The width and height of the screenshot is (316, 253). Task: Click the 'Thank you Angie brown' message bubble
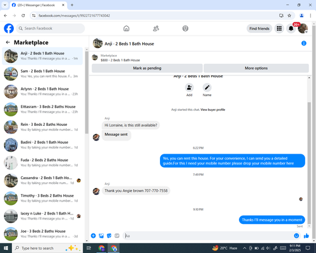point(136,191)
